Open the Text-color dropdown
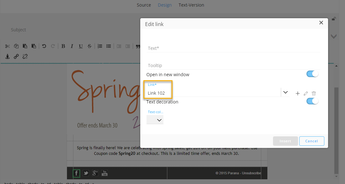Viewport: 345px width, 184px height. pos(155,120)
